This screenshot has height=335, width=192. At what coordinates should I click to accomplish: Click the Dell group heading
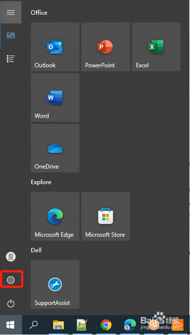coord(36,250)
